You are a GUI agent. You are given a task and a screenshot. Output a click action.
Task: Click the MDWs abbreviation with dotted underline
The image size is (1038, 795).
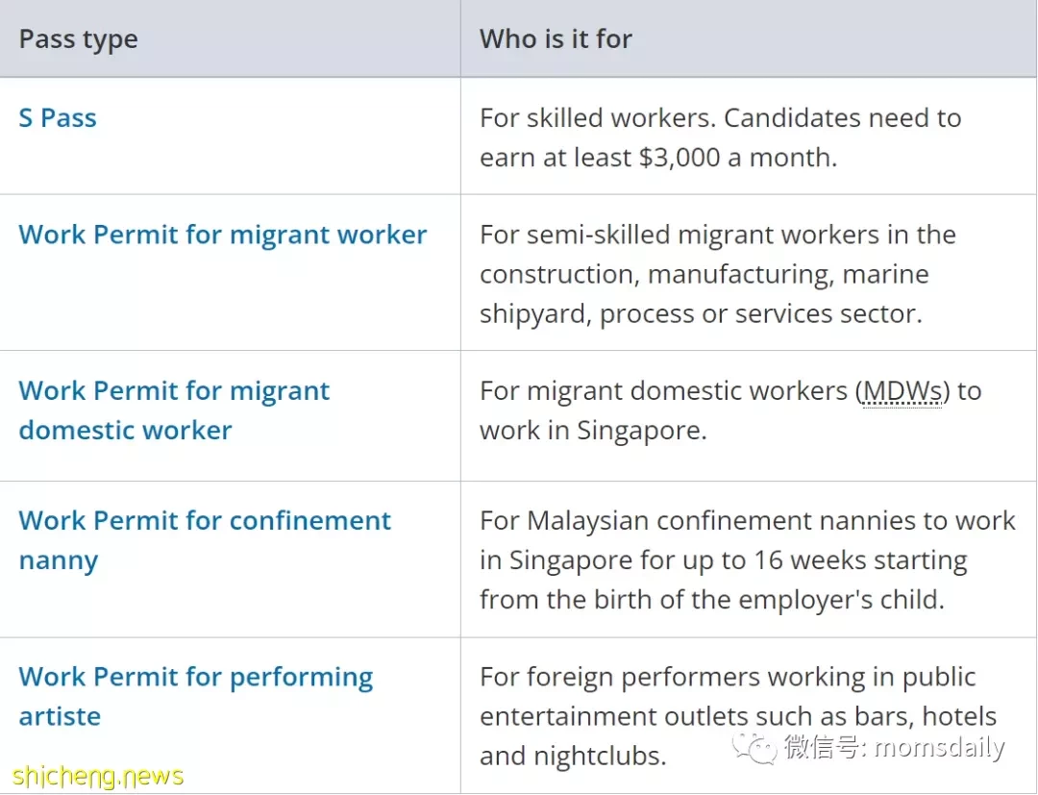click(902, 391)
